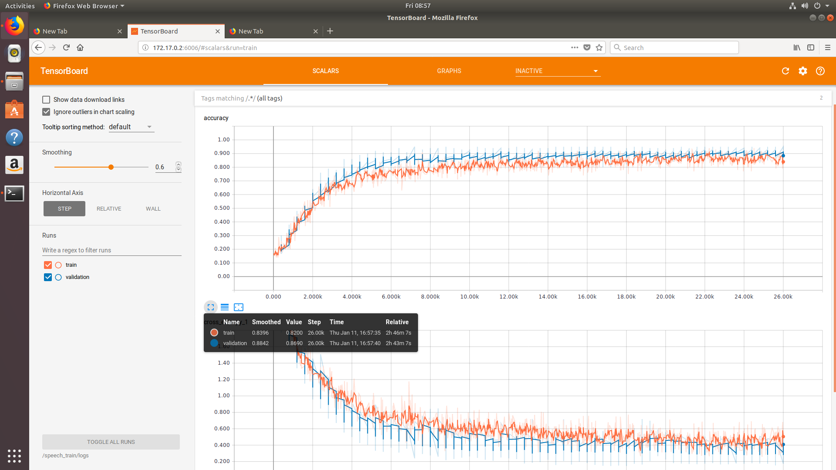
Task: Disable Ignore outliers in chart scaling
Action: 46,112
